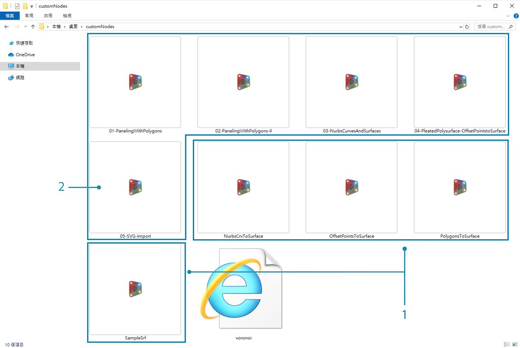The width and height of the screenshot is (520, 348).
Task: Switch to details view layout icon
Action: (x=507, y=344)
